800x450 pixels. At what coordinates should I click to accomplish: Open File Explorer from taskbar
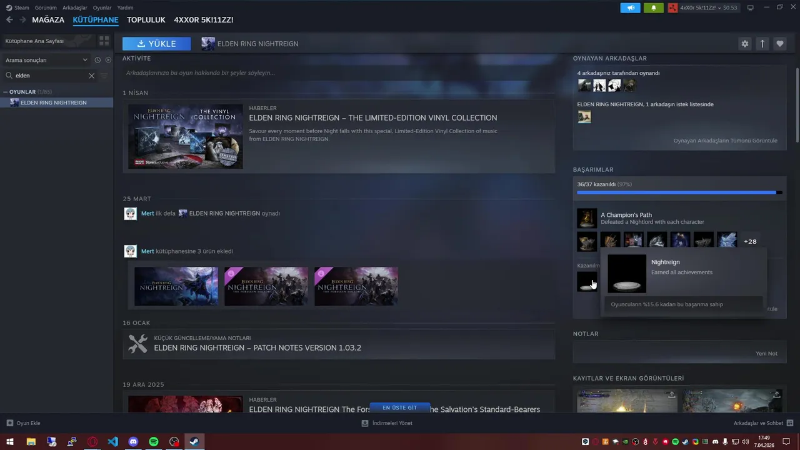(31, 442)
